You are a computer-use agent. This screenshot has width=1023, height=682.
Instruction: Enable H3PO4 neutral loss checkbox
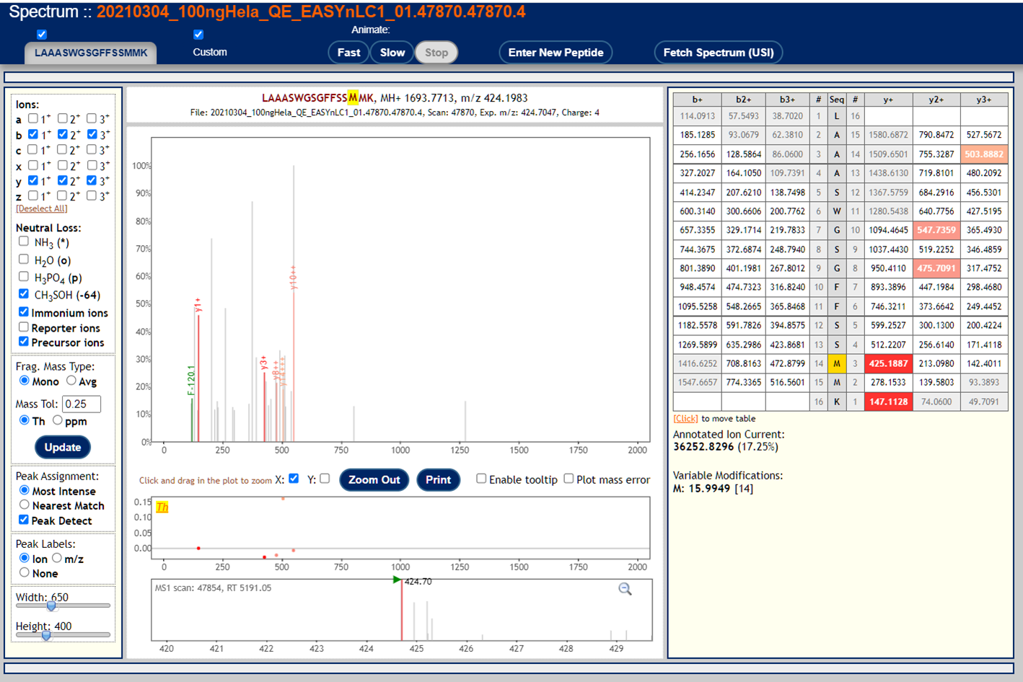(x=24, y=276)
